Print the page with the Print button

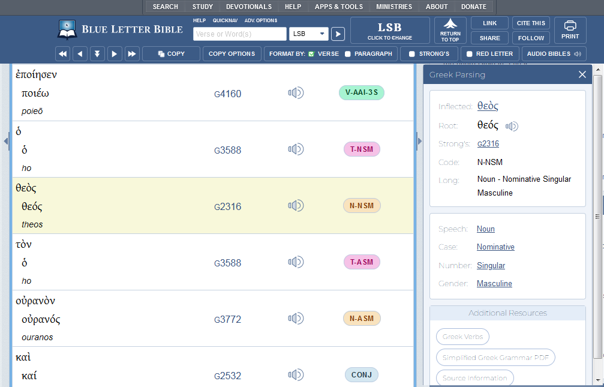pos(570,30)
